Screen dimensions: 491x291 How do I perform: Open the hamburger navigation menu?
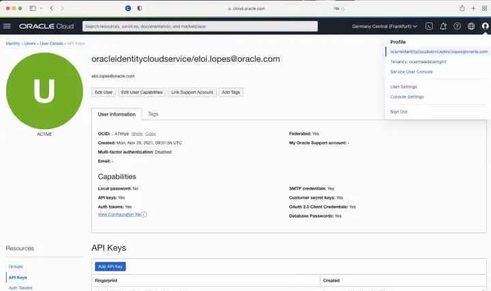(x=7, y=27)
